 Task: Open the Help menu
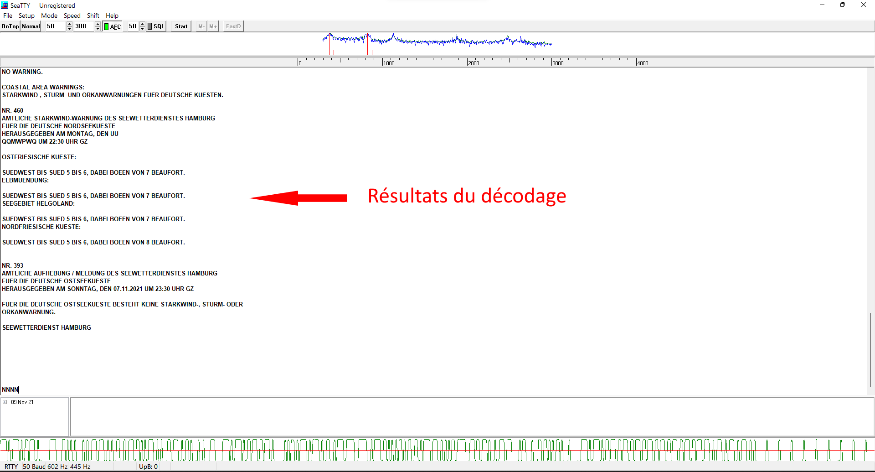tap(112, 16)
